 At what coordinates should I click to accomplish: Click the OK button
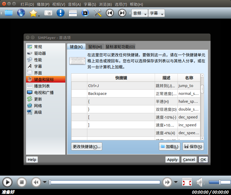(203, 160)
